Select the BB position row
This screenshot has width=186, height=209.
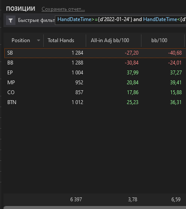click(x=95, y=63)
